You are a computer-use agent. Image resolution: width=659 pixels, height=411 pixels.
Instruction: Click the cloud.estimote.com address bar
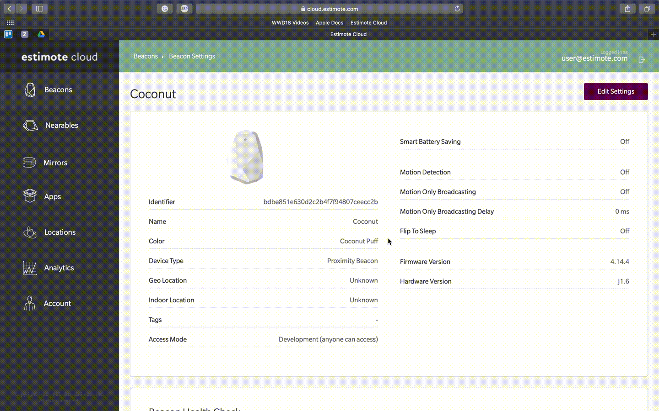click(x=329, y=9)
